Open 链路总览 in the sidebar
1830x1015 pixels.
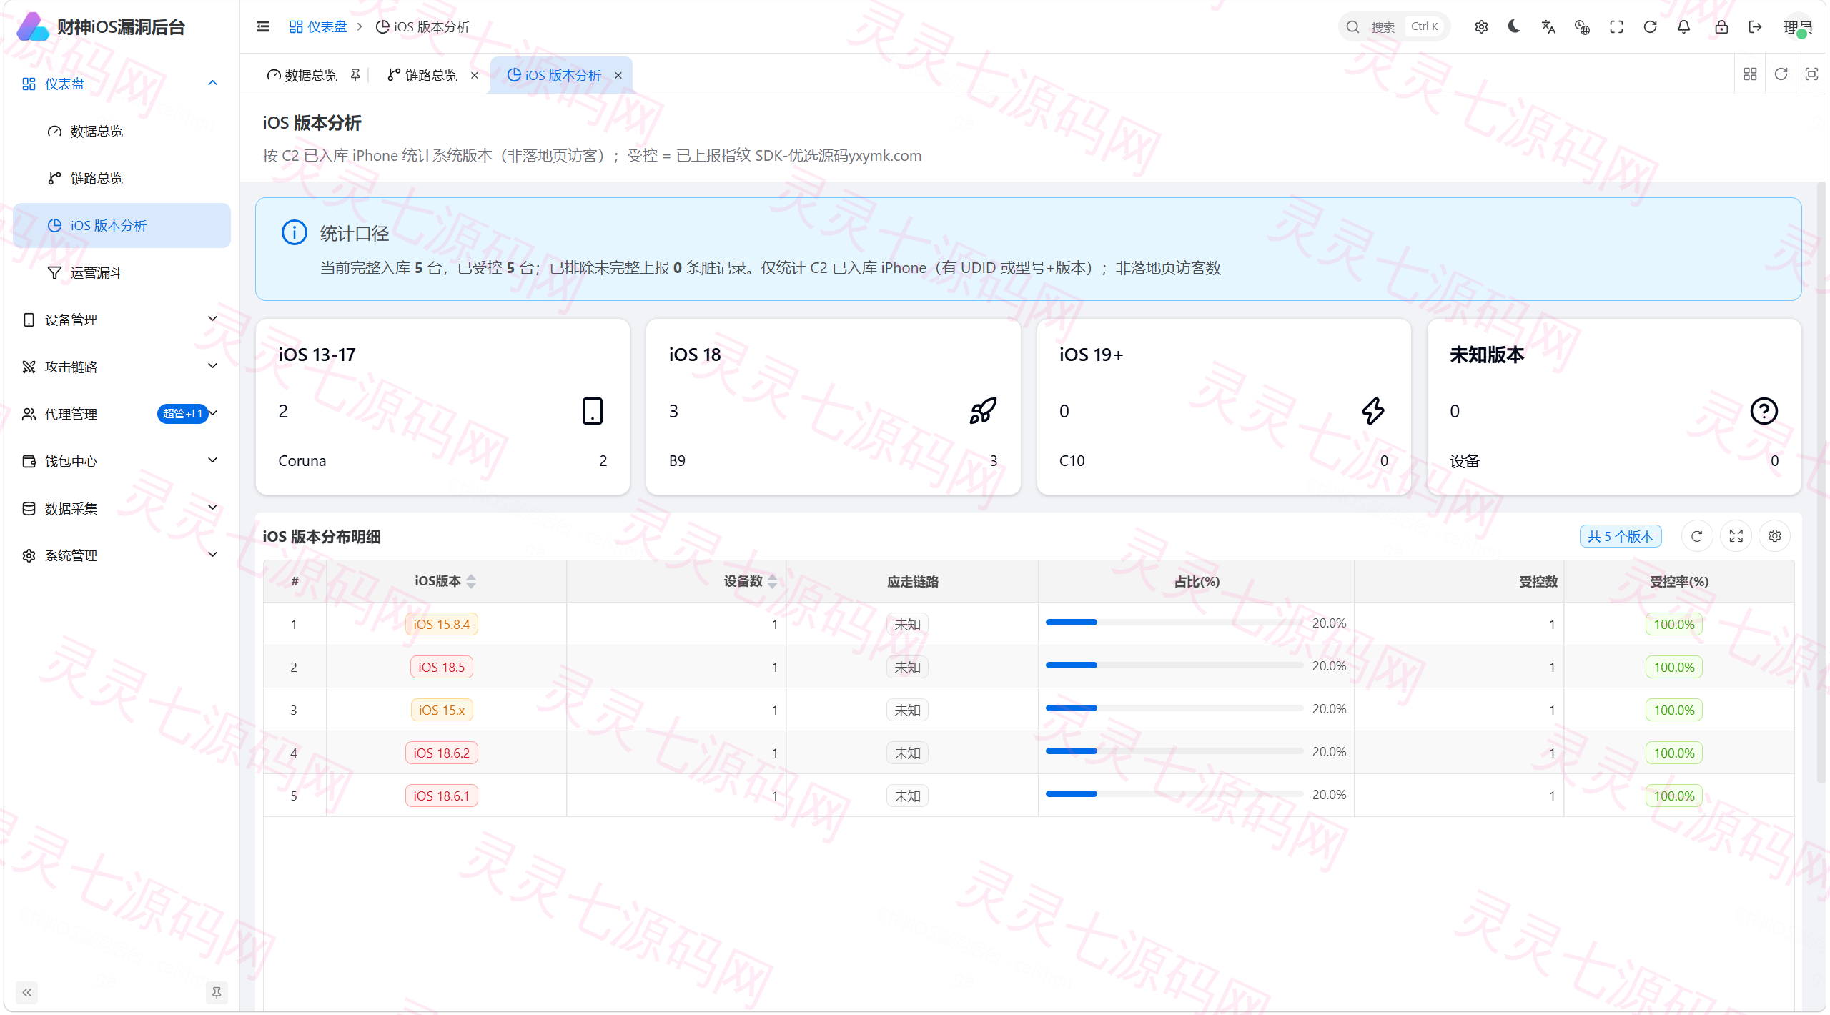click(122, 179)
